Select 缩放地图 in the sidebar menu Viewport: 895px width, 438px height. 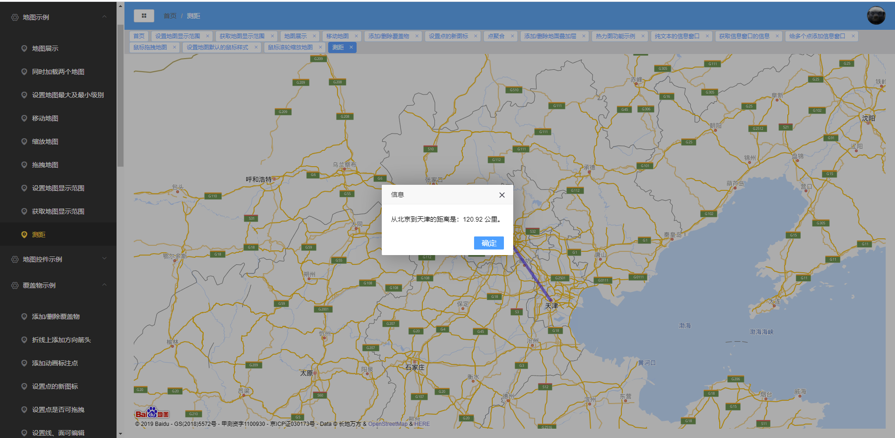(58, 142)
